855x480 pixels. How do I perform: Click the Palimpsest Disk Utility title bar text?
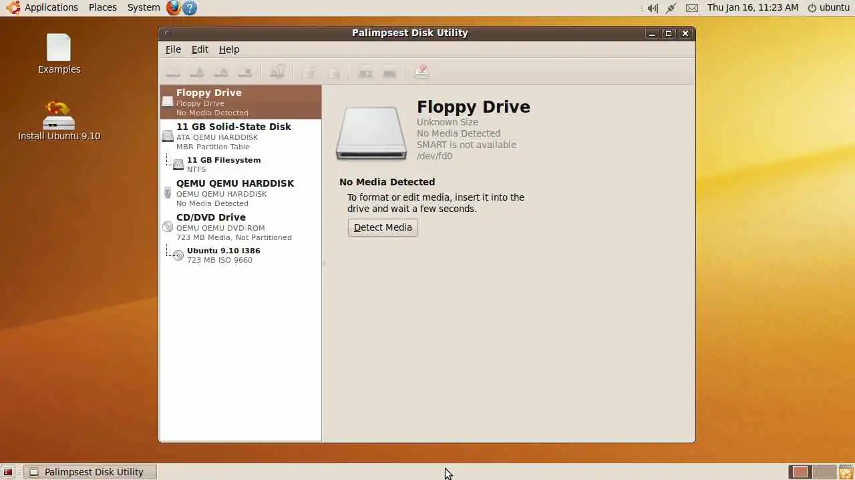[x=410, y=33]
